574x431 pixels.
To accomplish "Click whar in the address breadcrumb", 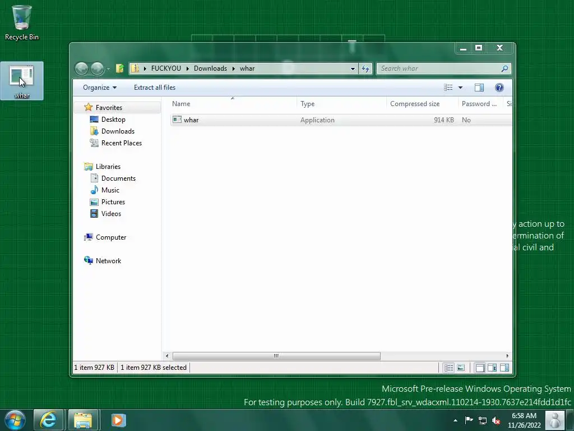I will pyautogui.click(x=247, y=68).
